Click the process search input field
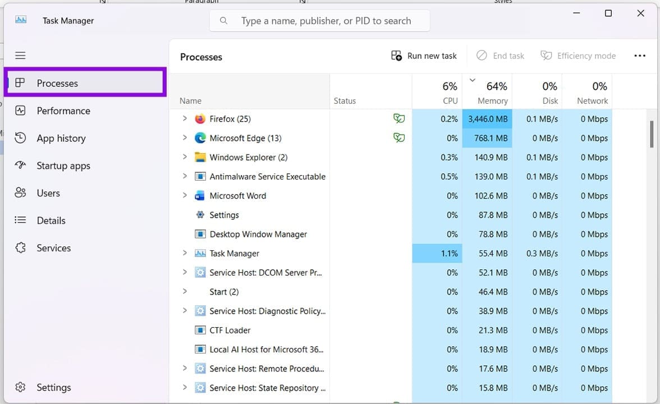660x404 pixels. [x=320, y=21]
